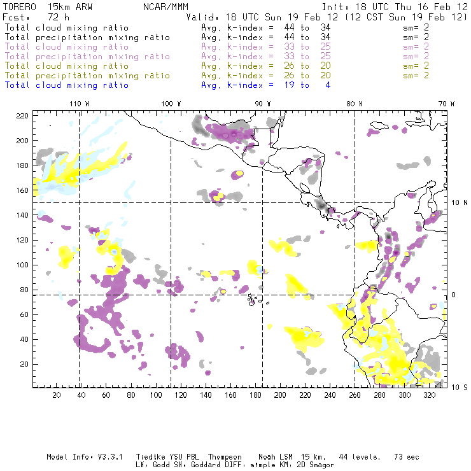Screen dimensions: 471x471
Task: Click the "Fcst: 72 h" forecast hour text
Action: coord(36,17)
